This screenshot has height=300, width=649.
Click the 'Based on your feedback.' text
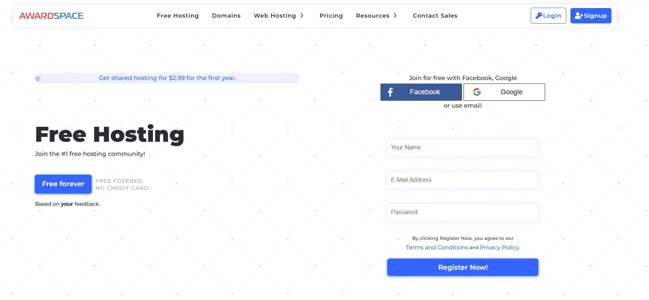click(67, 204)
